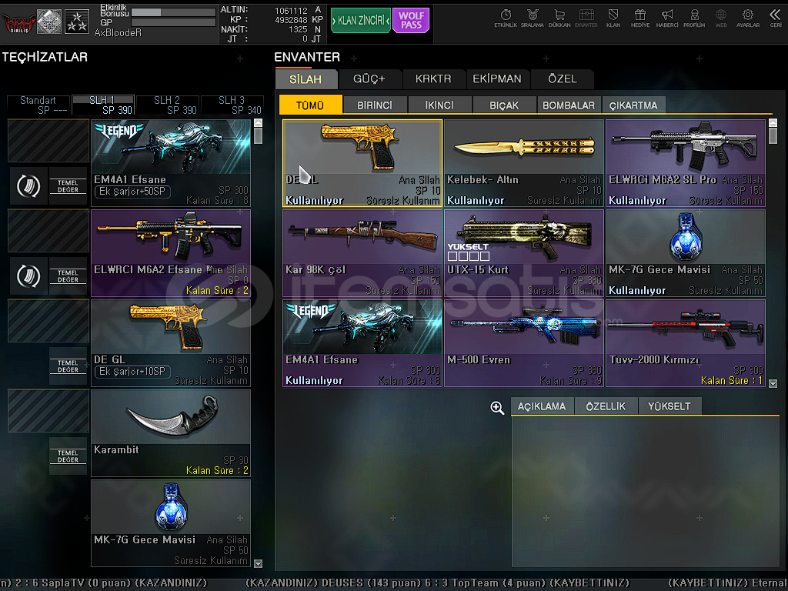The width and height of the screenshot is (788, 591).
Task: Select DE GL in inventory grid
Action: [x=362, y=163]
